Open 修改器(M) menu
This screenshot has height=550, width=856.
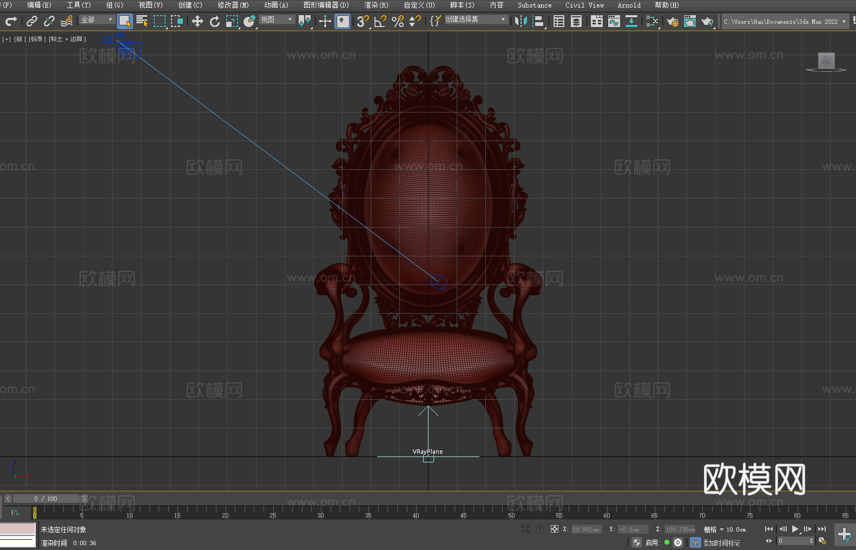[233, 5]
